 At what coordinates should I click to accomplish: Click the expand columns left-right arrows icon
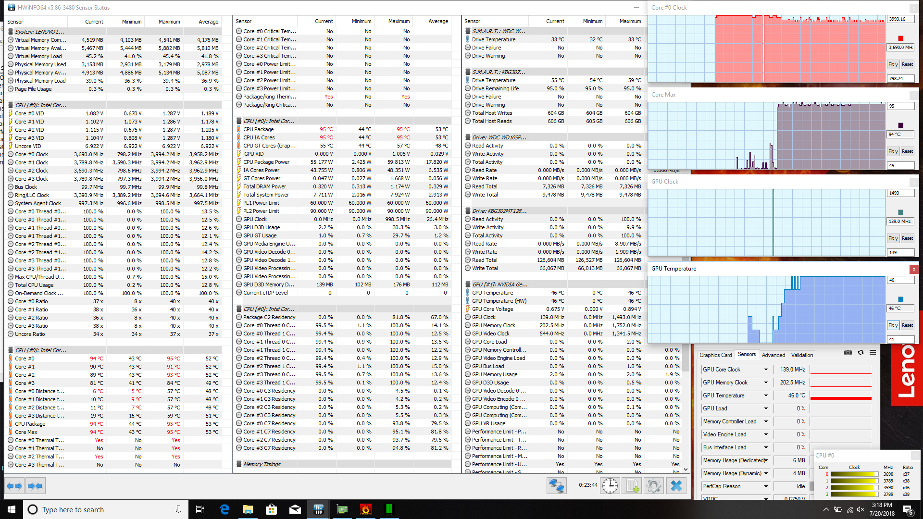click(14, 486)
